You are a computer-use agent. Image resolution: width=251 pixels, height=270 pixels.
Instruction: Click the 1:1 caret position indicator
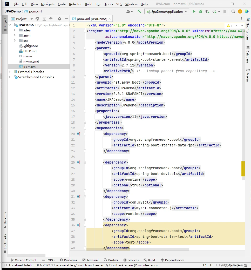click(205, 265)
